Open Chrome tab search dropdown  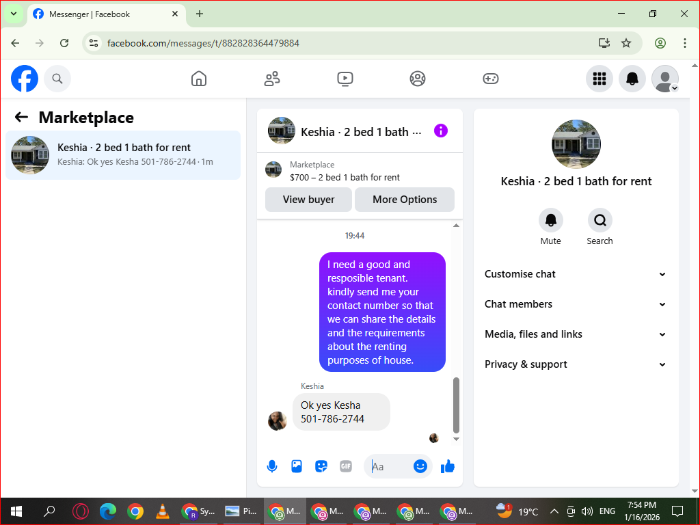[x=14, y=14]
